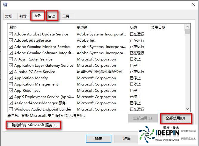Select the 服务 tab
This screenshot has height=146, width=199.
[x=37, y=16]
